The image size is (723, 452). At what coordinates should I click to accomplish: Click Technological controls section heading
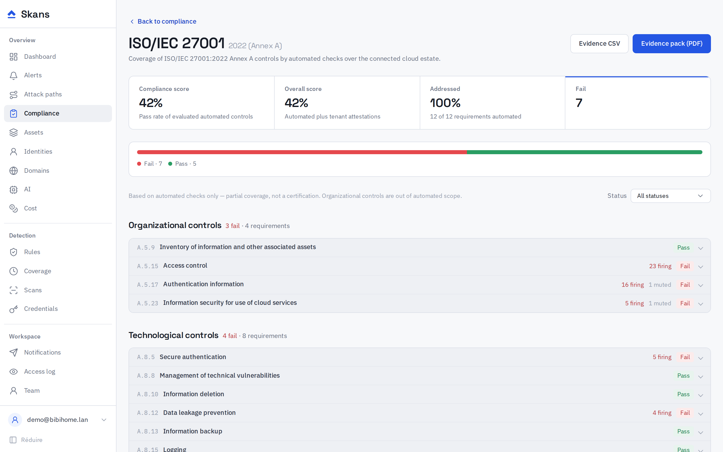[x=173, y=335]
